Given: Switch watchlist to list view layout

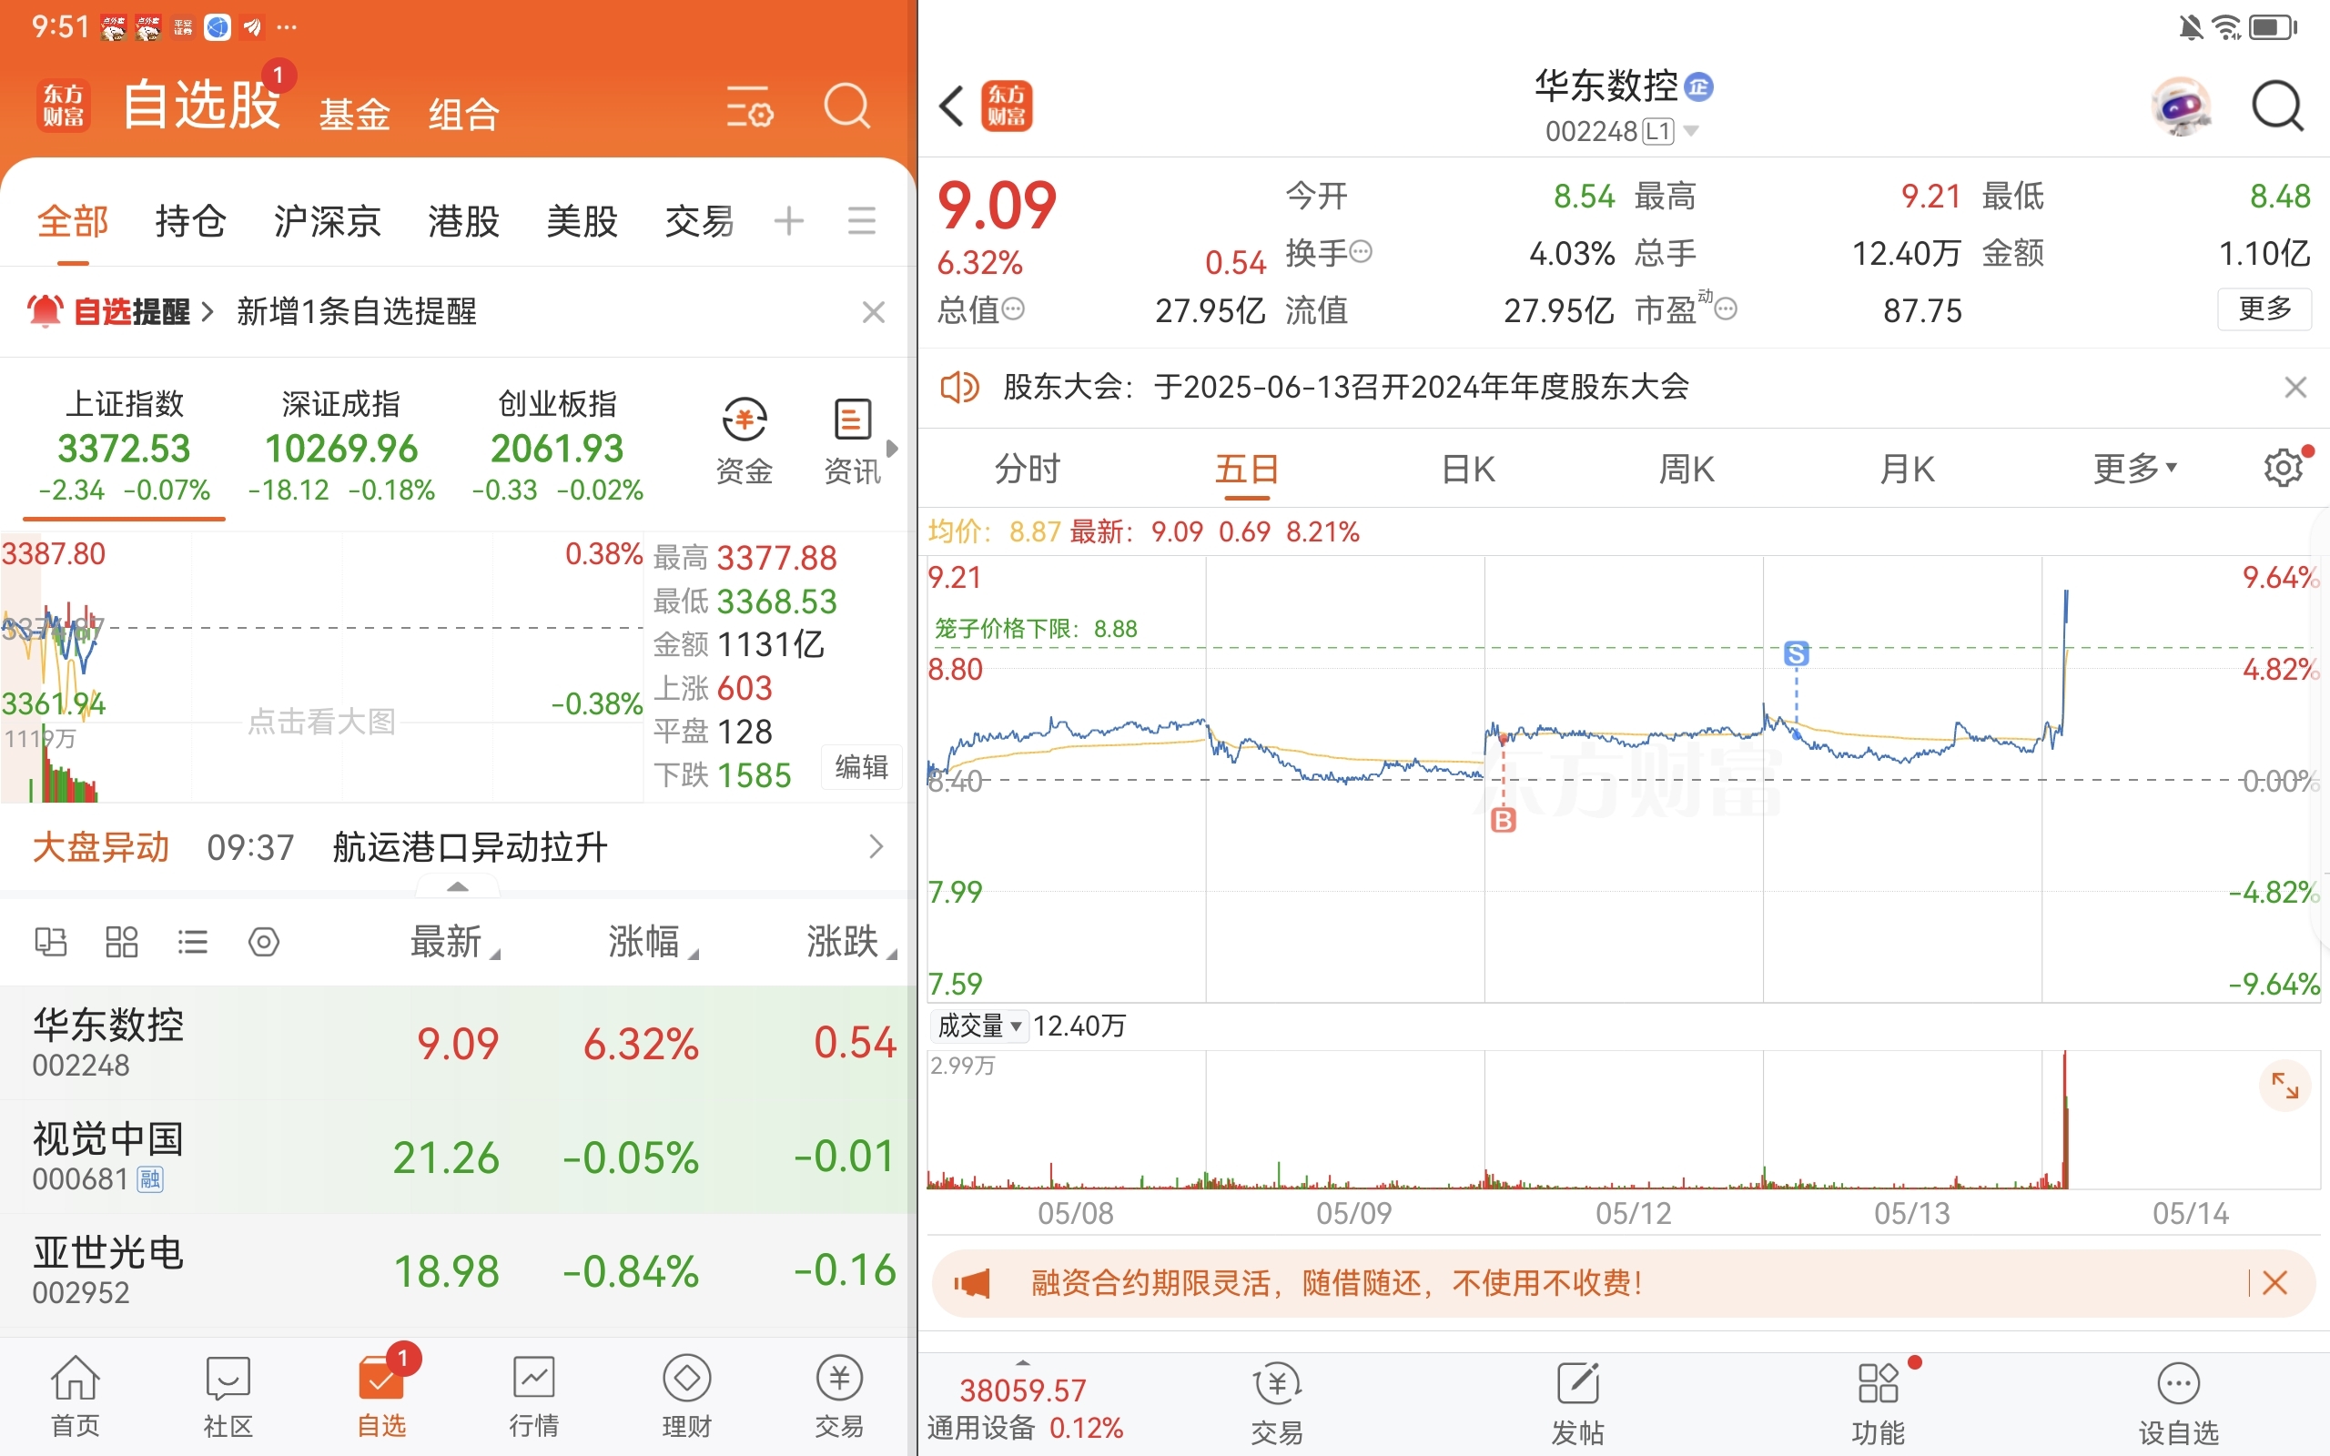Looking at the screenshot, I should (x=193, y=941).
